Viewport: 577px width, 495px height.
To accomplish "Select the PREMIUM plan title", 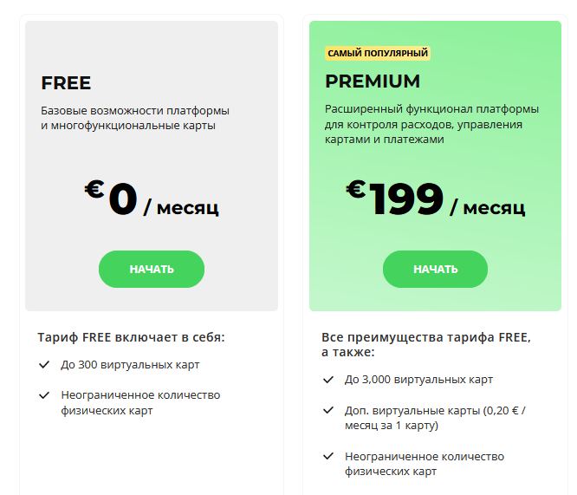I will [373, 81].
